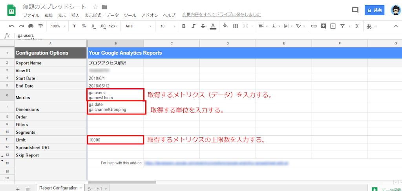Add a new sheet with plus
This screenshot has height=191, width=402.
[x=18, y=189]
